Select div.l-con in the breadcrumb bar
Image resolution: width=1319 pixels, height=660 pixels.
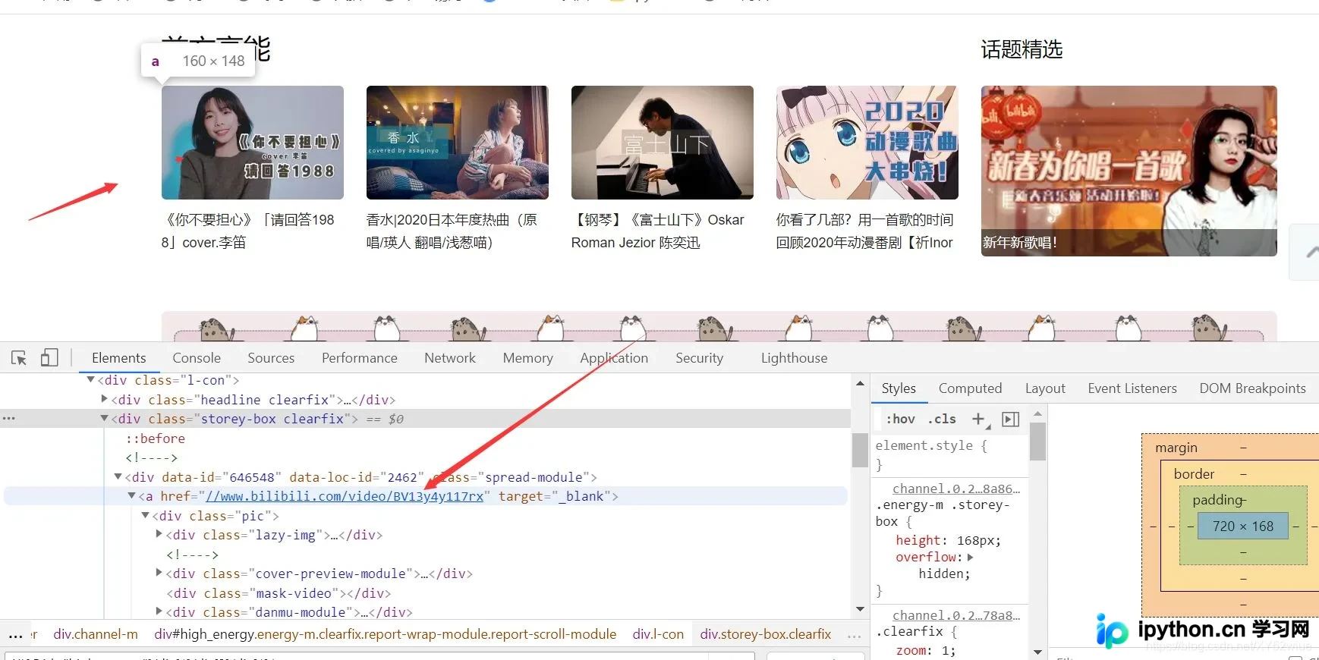click(x=658, y=634)
